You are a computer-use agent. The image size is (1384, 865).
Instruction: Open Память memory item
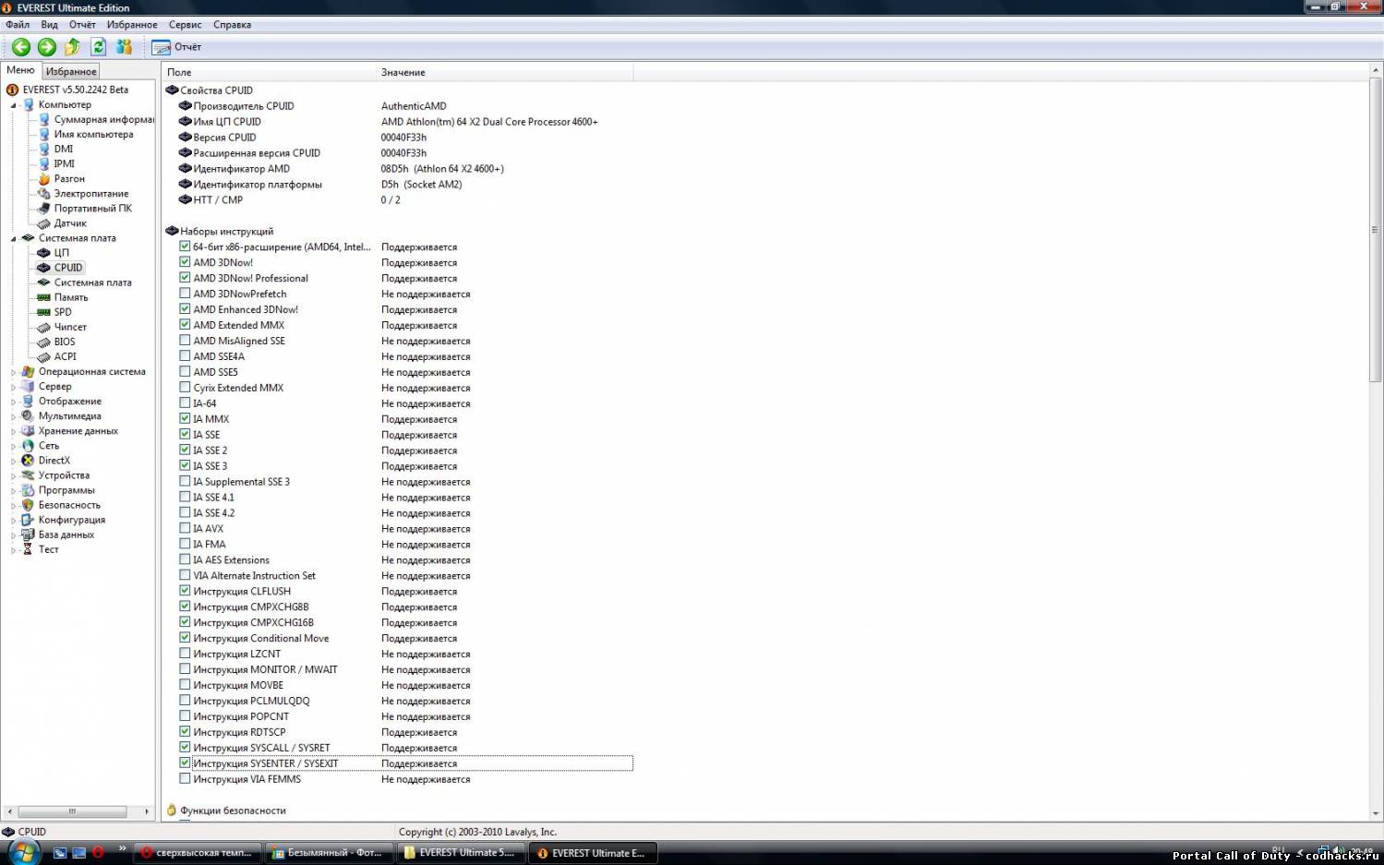(71, 297)
